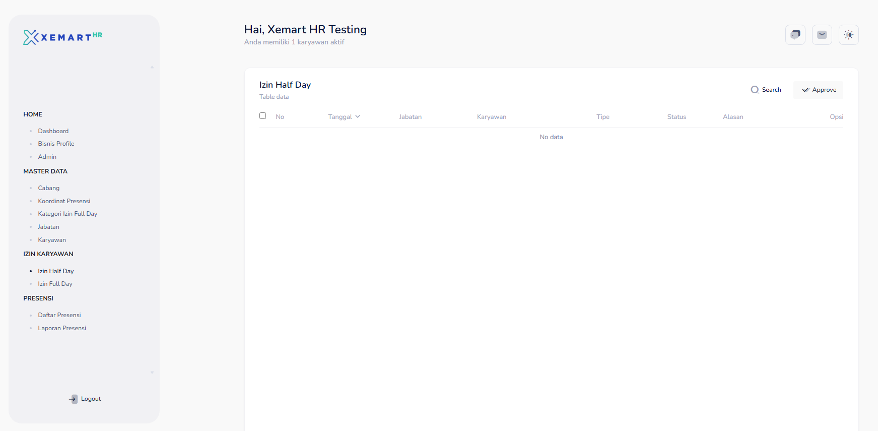This screenshot has height=431, width=878.
Task: Click the Xemart HR logo
Action: [62, 37]
